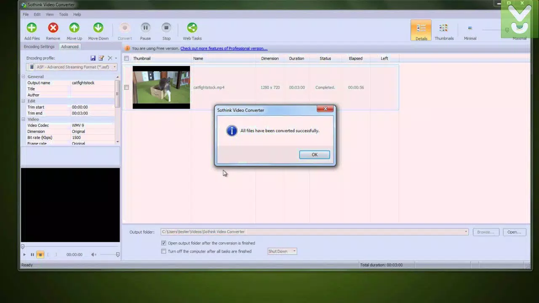539x303 pixels.
Task: Click the Move Up arrow icon
Action: [x=74, y=28]
